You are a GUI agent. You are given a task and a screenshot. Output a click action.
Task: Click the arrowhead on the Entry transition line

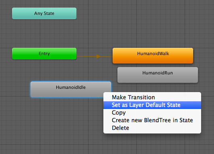[99, 56]
